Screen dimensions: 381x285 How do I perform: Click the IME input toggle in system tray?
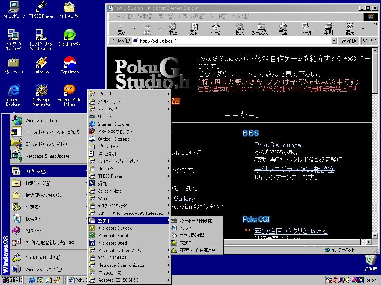coord(335,279)
